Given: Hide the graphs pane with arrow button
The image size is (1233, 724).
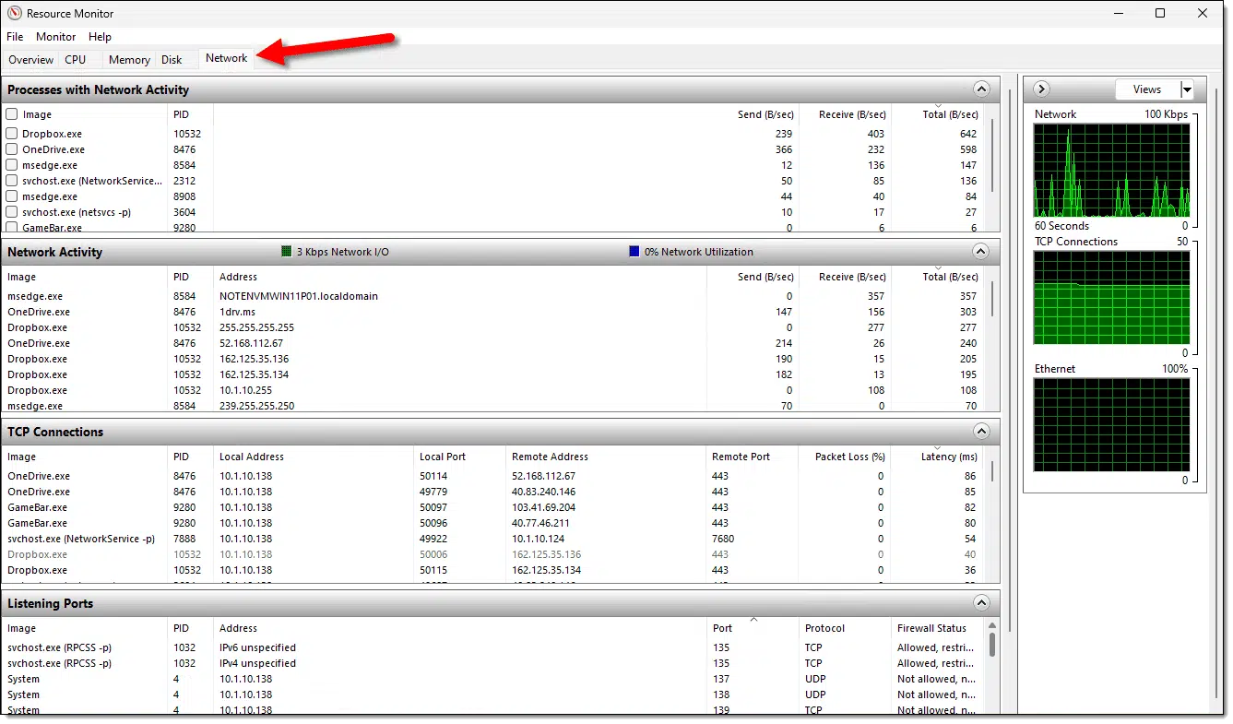Looking at the screenshot, I should click(1041, 89).
